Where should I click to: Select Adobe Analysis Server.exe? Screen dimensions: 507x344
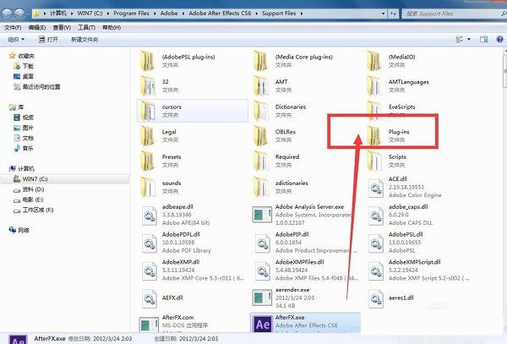click(x=303, y=215)
